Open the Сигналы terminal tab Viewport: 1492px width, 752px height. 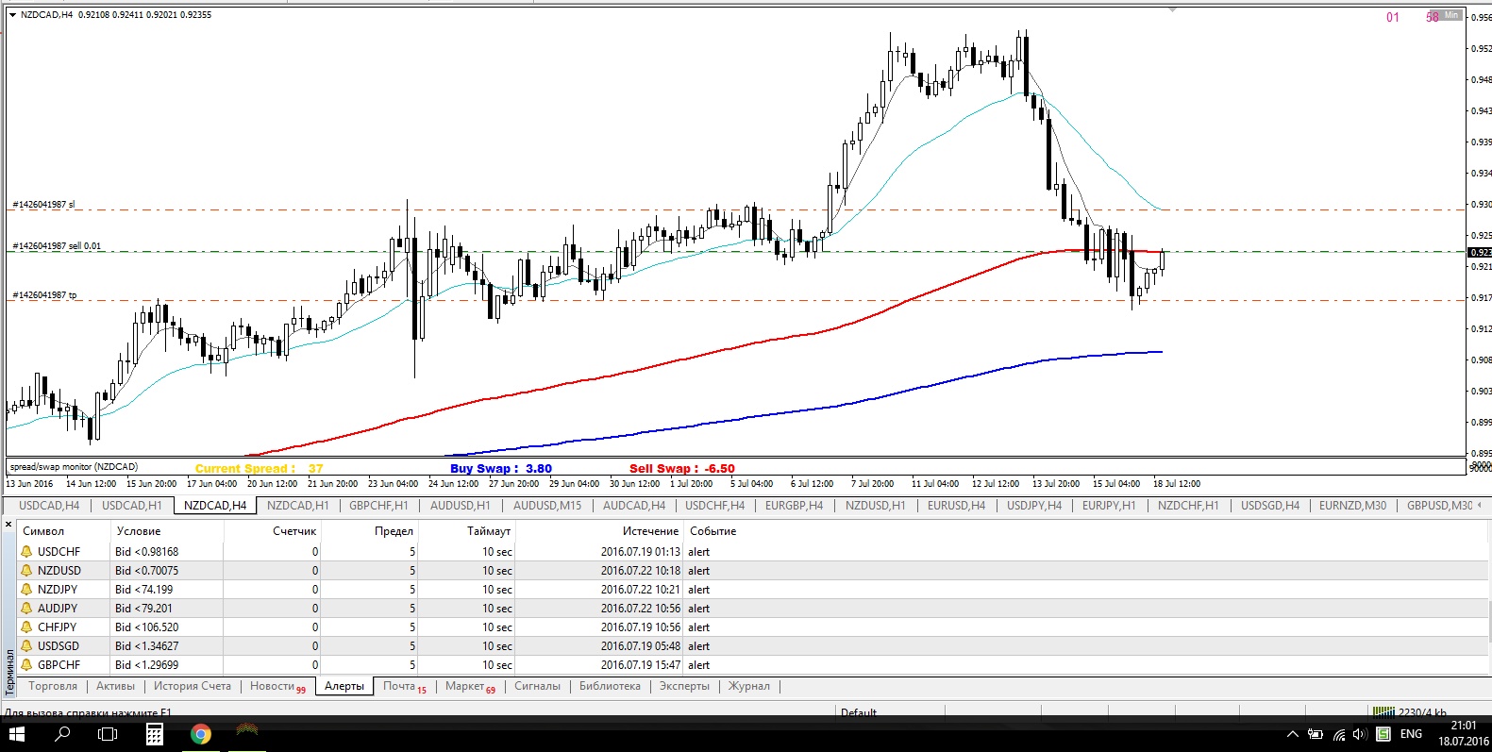click(x=537, y=687)
